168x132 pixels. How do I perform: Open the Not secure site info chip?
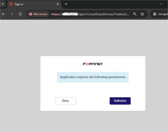38,14
